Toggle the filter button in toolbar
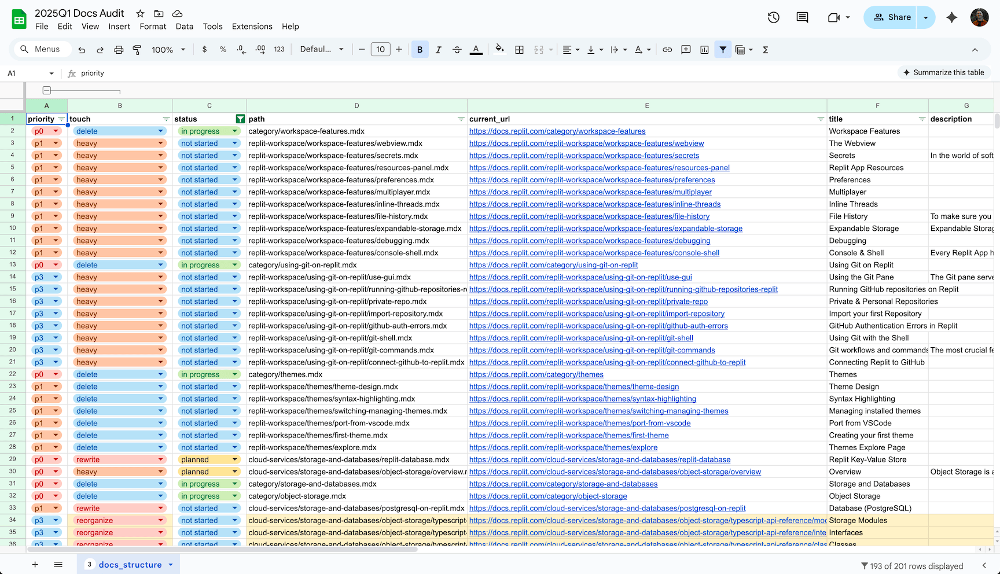 723,50
